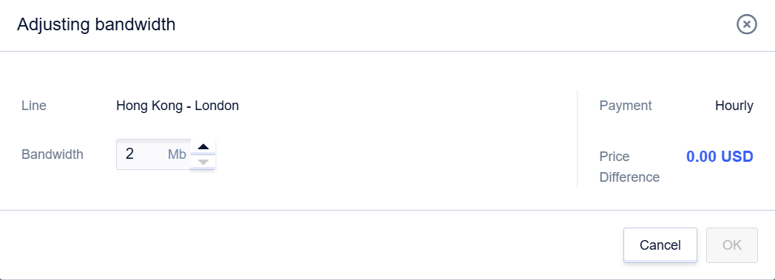The width and height of the screenshot is (775, 280).
Task: Select the Hong Kong - London line value
Action: [x=177, y=105]
